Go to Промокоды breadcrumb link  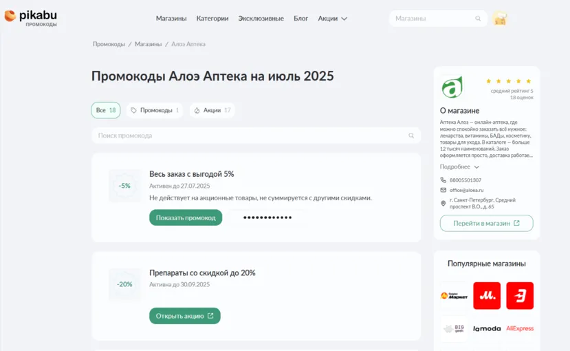[109, 44]
